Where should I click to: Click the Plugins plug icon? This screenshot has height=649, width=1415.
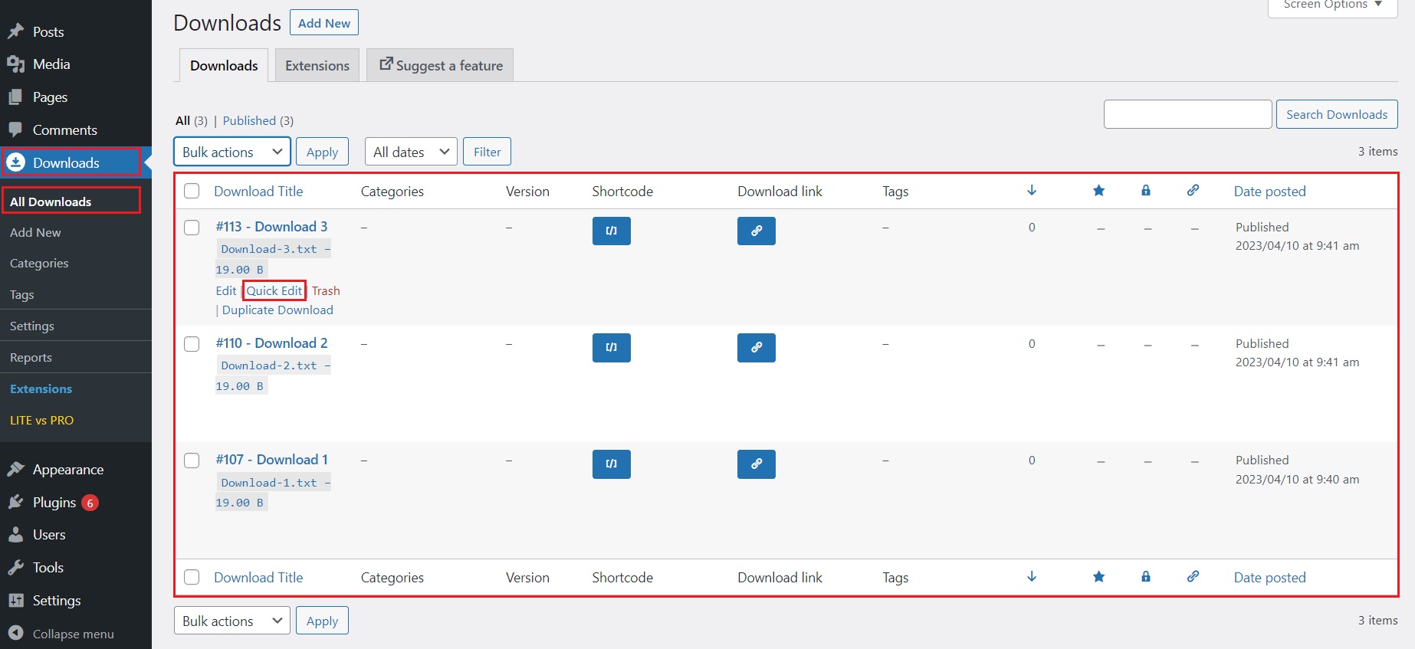[15, 502]
